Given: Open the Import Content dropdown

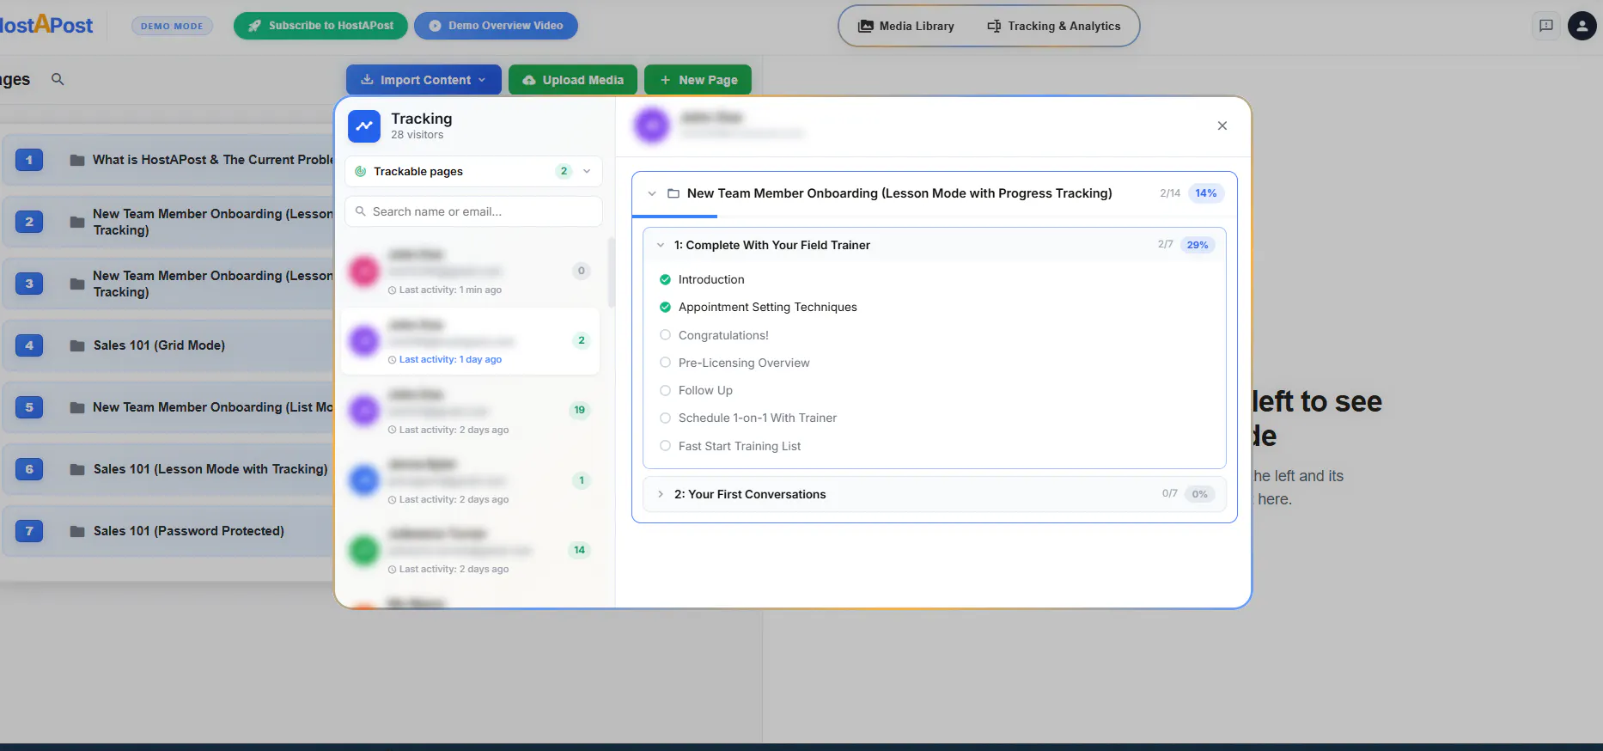Looking at the screenshot, I should pos(424,80).
